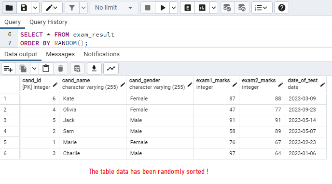The image size is (332, 184).
Task: Click the cell containing Marie
Action: [93, 142]
